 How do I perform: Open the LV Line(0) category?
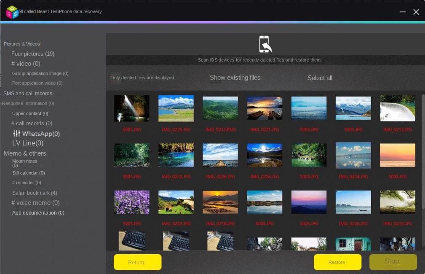[28, 143]
